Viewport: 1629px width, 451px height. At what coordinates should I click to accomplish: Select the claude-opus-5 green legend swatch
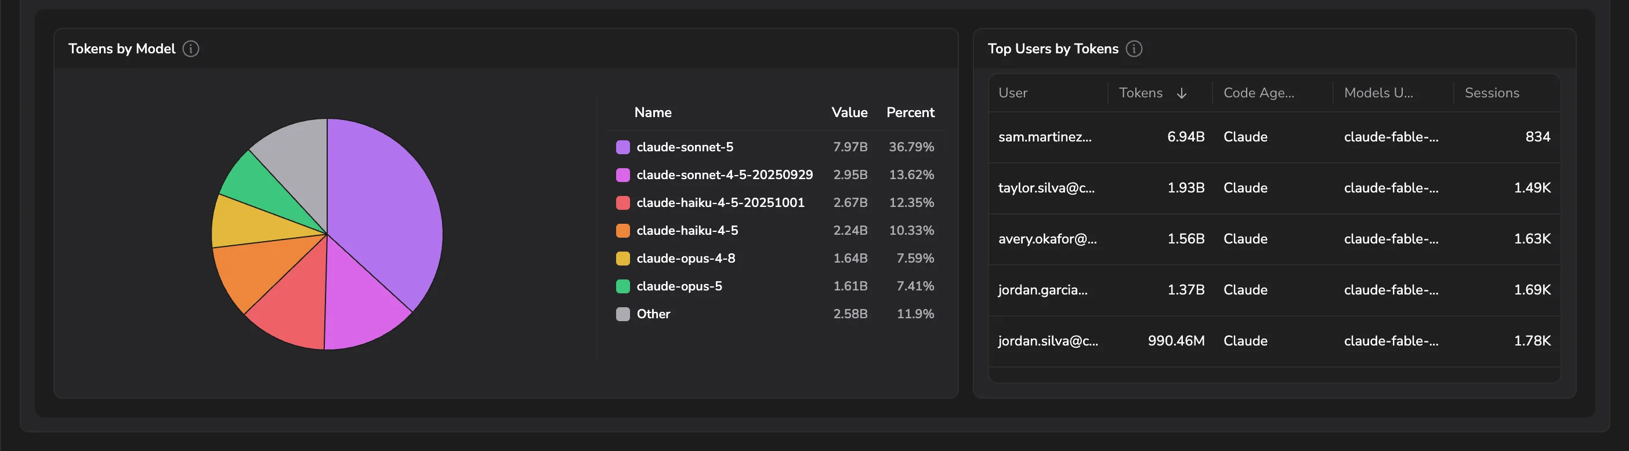click(x=623, y=286)
